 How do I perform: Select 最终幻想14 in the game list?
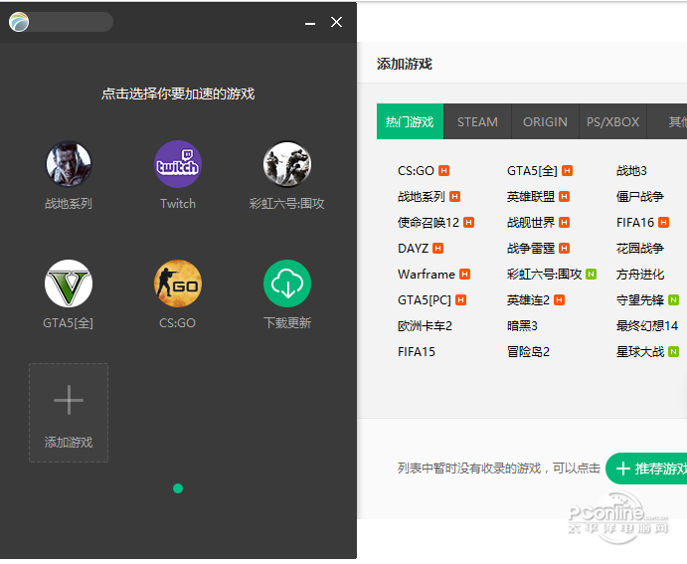pos(646,325)
